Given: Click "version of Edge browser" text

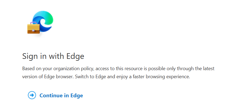Looking at the screenshot, I should point(47,76).
